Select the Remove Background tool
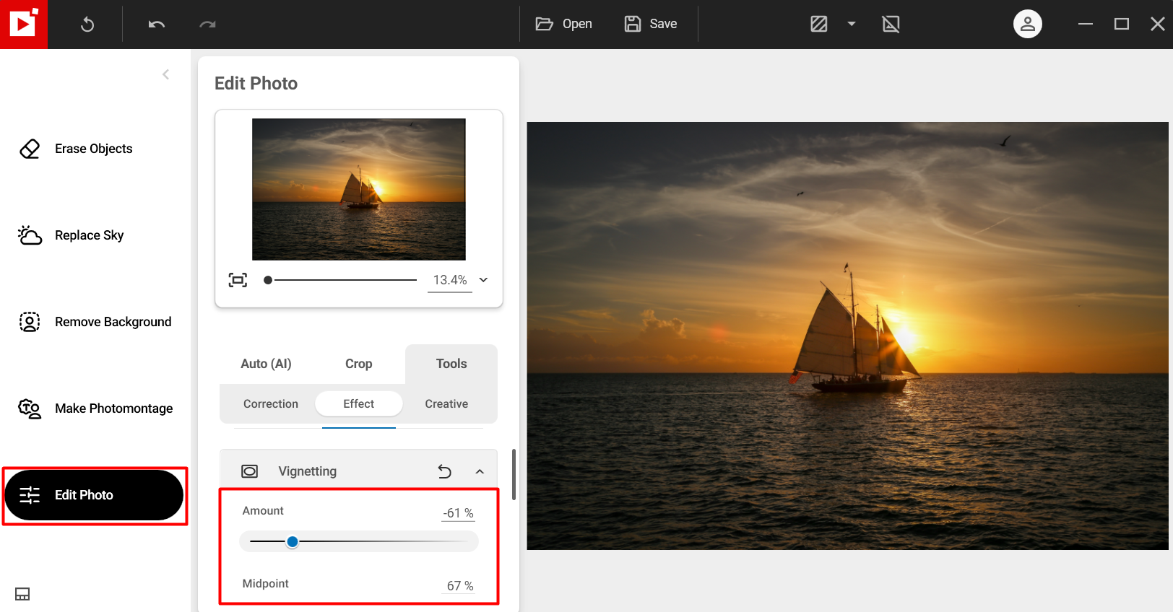1173x612 pixels. coord(94,322)
